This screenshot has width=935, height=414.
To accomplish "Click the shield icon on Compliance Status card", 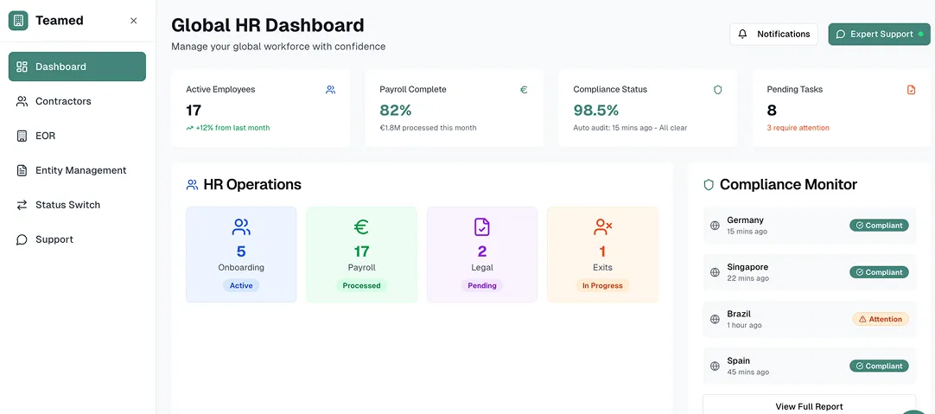I will pyautogui.click(x=717, y=90).
